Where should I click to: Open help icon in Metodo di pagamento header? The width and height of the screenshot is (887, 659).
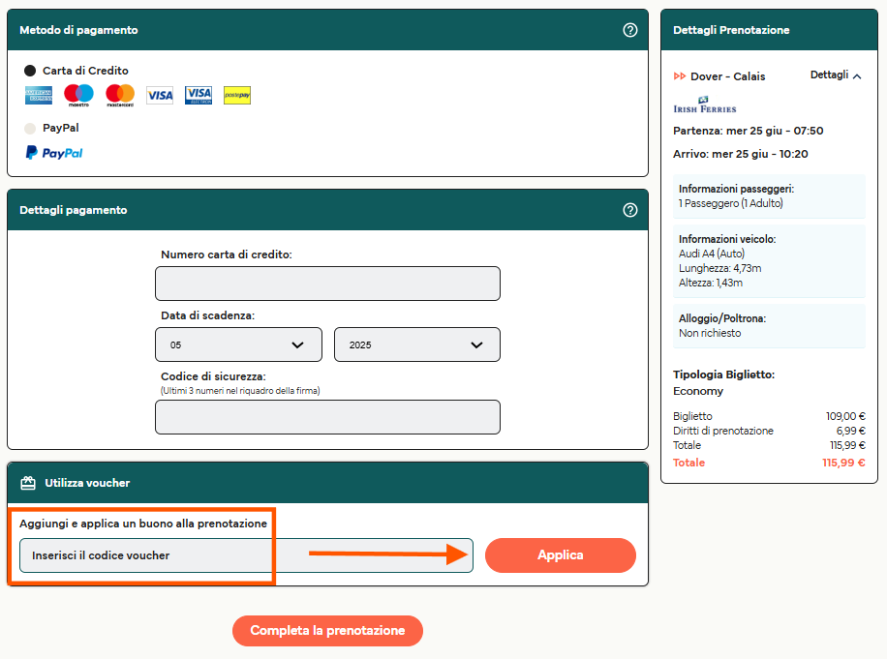click(630, 30)
